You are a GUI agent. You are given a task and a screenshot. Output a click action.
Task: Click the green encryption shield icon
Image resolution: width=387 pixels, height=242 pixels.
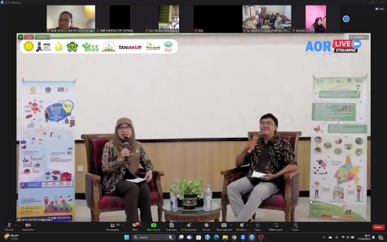point(21,38)
